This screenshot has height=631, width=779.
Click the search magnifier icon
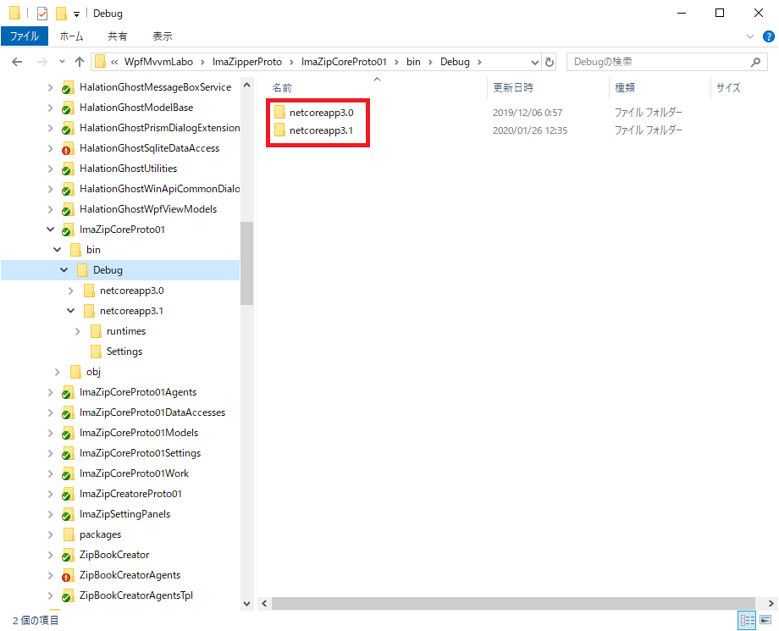click(x=755, y=62)
